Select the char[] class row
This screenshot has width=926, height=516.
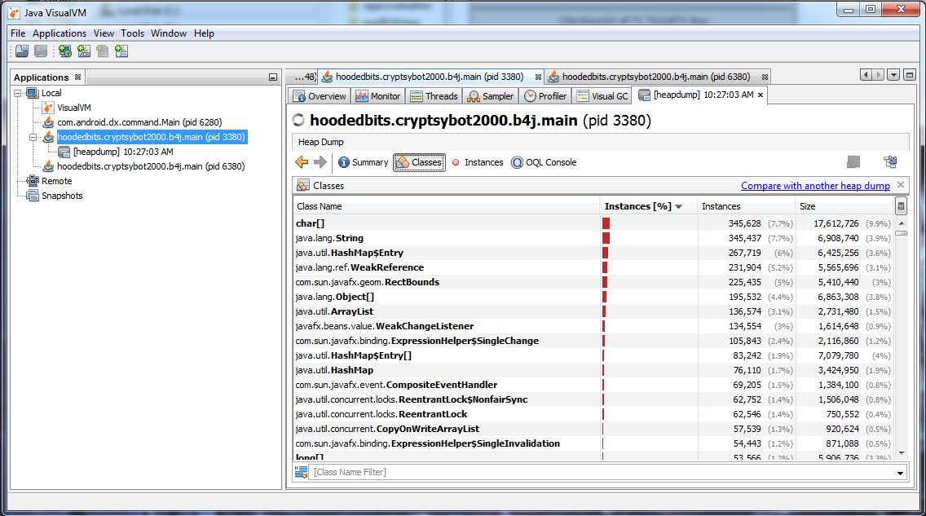pyautogui.click(x=593, y=223)
